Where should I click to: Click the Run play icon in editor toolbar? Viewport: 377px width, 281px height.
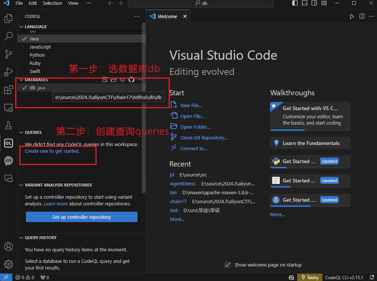352,16
